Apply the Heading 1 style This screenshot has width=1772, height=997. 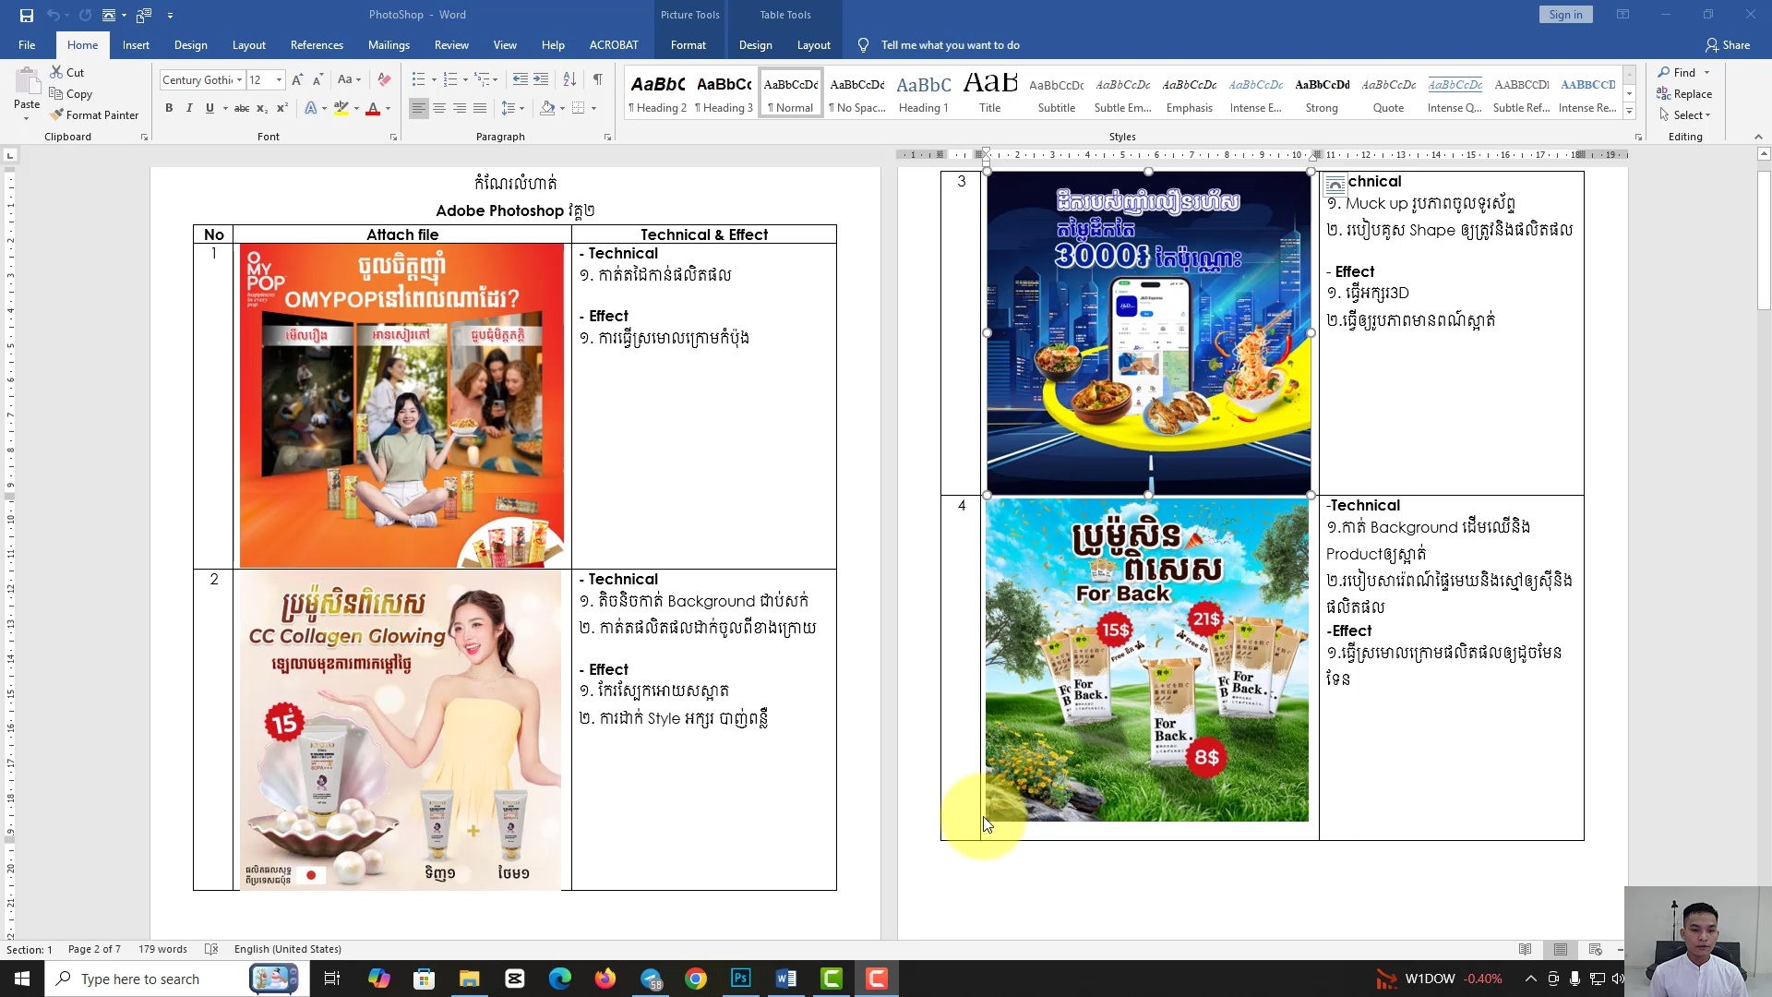tap(923, 93)
